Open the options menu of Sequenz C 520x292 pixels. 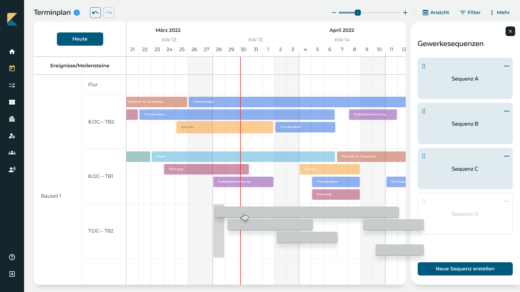507,156
